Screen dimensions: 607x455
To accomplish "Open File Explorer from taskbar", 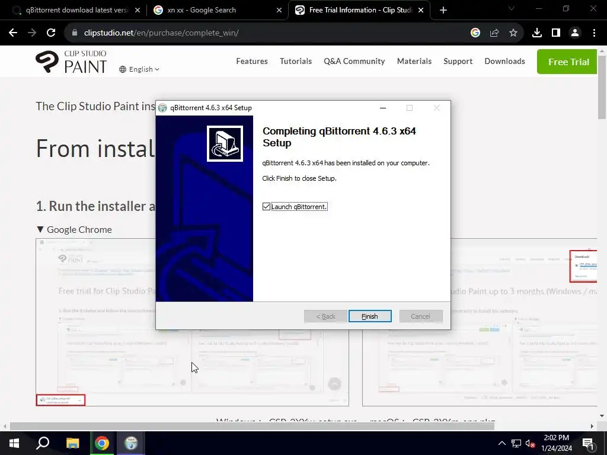I will pyautogui.click(x=72, y=443).
